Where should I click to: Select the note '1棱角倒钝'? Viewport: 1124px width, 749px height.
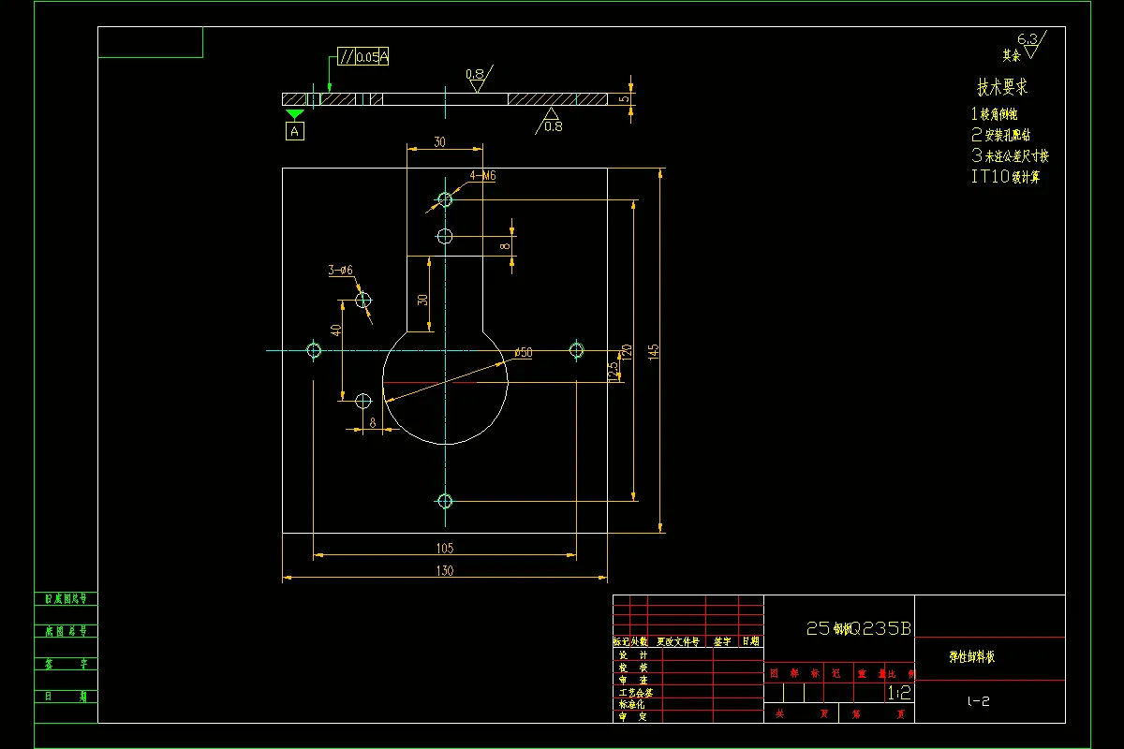point(995,113)
